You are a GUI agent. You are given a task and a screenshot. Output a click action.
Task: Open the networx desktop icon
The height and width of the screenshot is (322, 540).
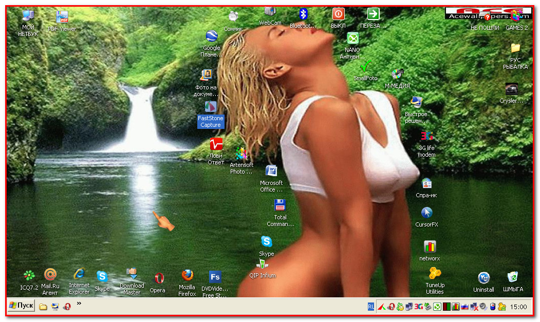(x=430, y=247)
